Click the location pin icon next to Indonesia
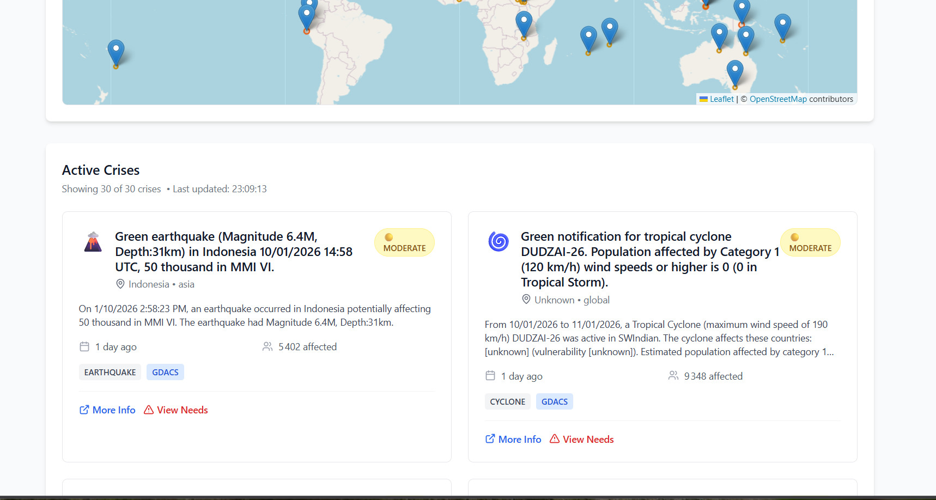 (120, 284)
